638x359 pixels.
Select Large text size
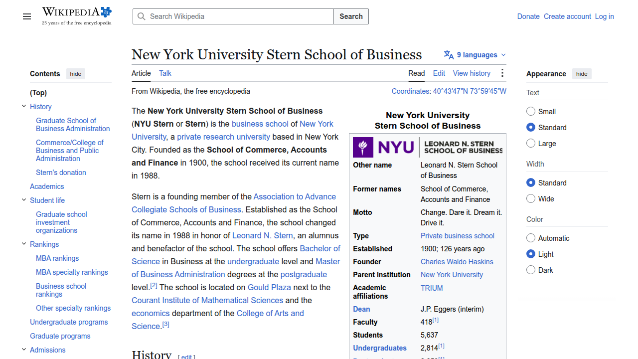pyautogui.click(x=531, y=144)
